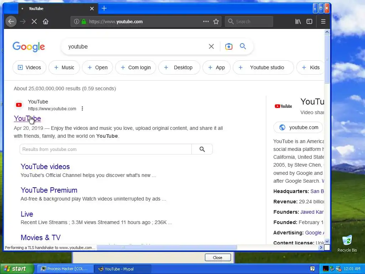This screenshot has width=365, height=274.
Task: Go back using the browser back arrow
Action: pos(11,22)
